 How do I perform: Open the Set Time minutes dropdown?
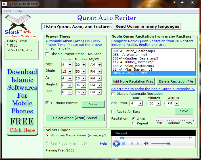point(159,103)
